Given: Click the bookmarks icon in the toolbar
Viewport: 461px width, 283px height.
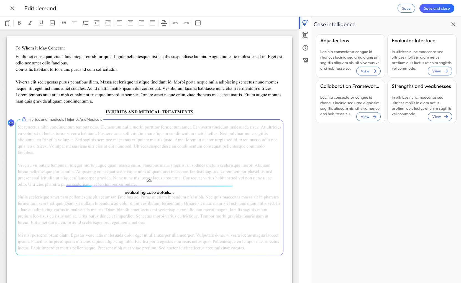Looking at the screenshot, I should 8,23.
